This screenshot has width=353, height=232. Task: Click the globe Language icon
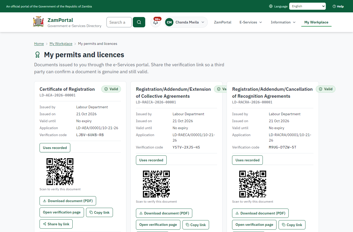(x=271, y=6)
